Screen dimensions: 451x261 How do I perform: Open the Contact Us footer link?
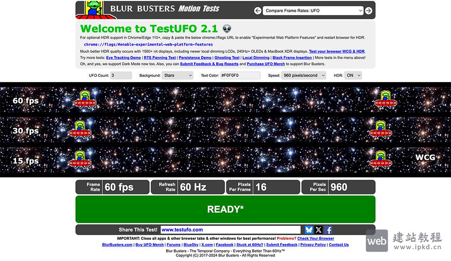pyautogui.click(x=339, y=245)
